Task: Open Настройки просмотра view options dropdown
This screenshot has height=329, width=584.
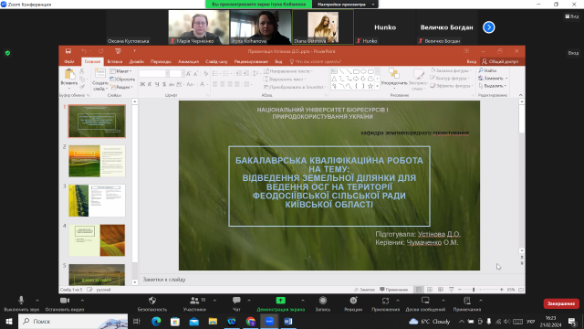Action: (x=345, y=4)
